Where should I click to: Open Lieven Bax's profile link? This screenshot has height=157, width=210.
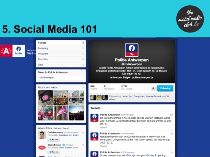127,96
